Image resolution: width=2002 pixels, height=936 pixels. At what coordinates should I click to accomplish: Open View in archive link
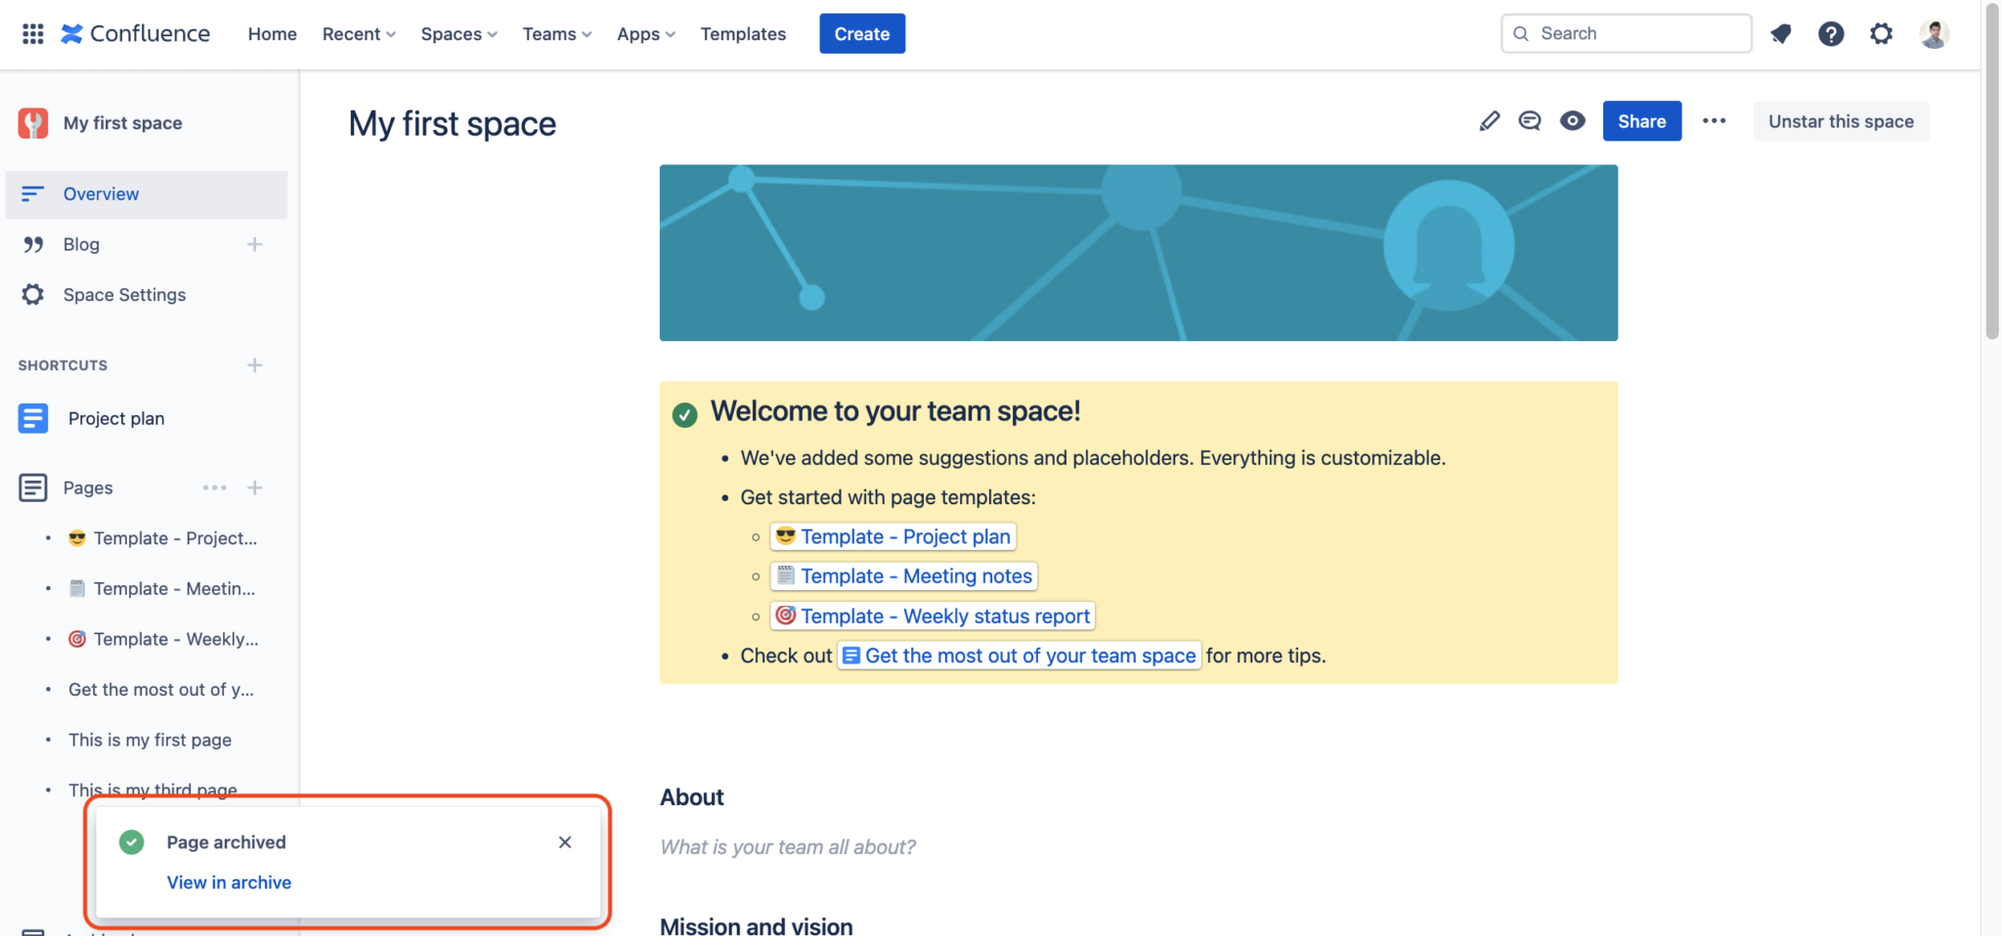[x=228, y=881]
